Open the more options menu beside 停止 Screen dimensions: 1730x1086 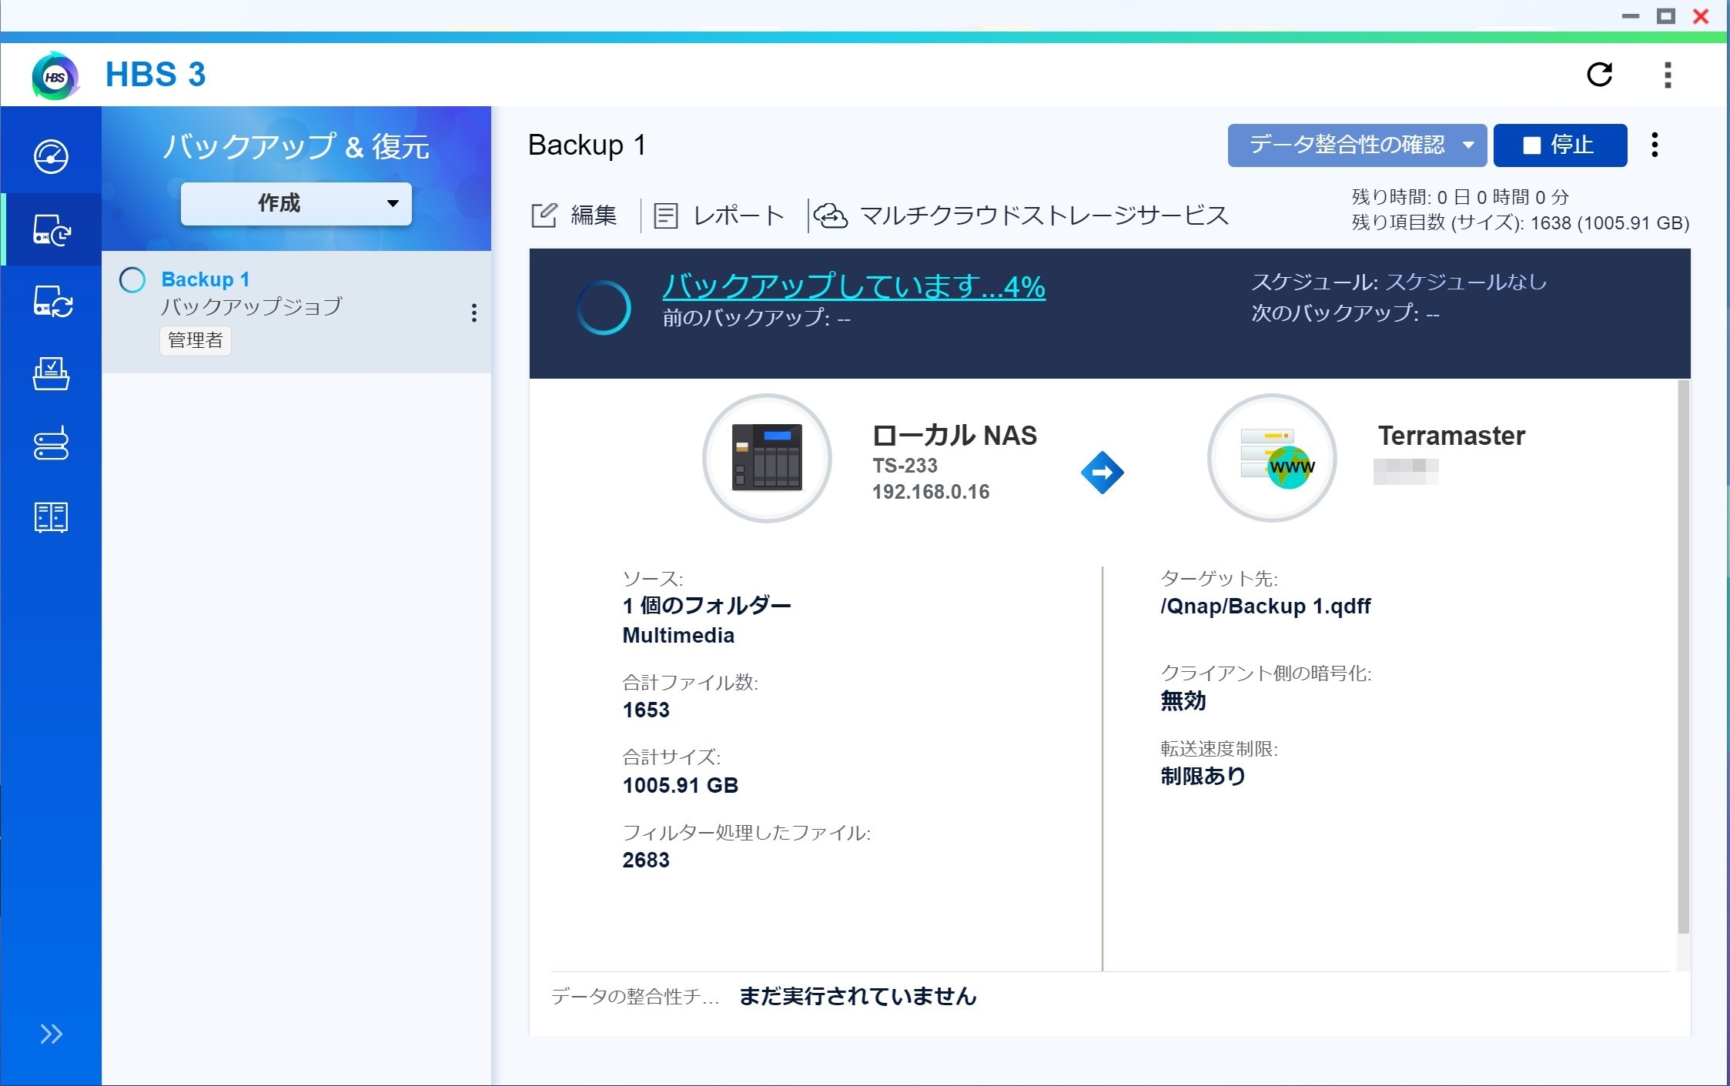(x=1655, y=145)
